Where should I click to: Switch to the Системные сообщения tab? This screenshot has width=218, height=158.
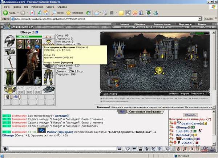(145, 112)
